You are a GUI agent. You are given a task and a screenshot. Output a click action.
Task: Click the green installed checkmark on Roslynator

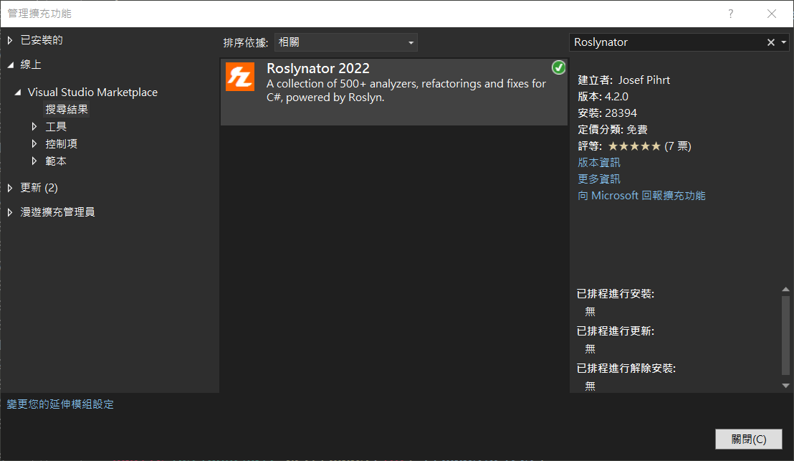point(559,67)
